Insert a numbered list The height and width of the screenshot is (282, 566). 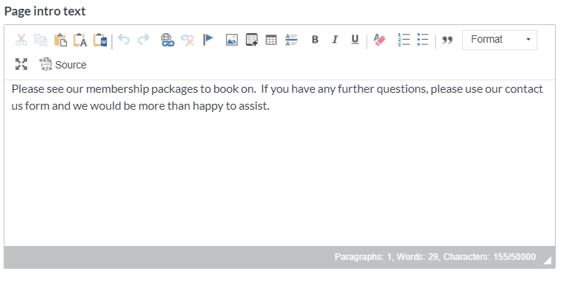[403, 40]
